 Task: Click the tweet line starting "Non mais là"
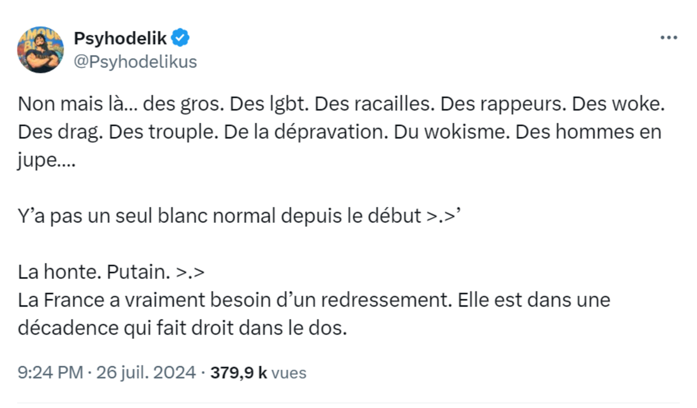coord(341,104)
